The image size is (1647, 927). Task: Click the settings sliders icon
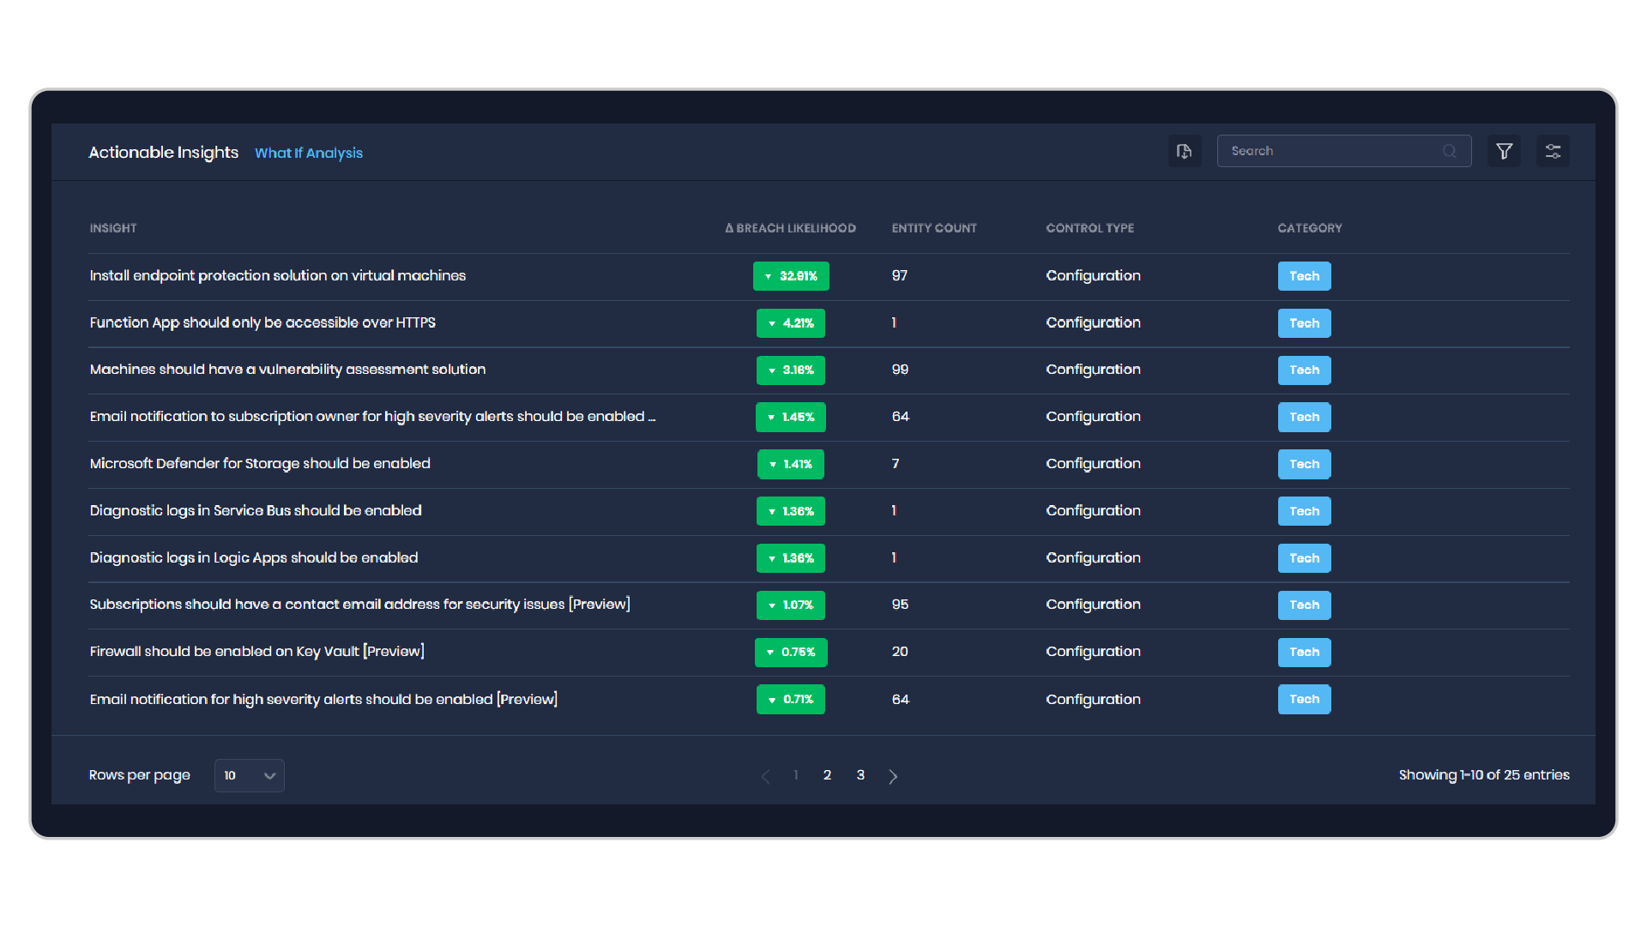1554,152
